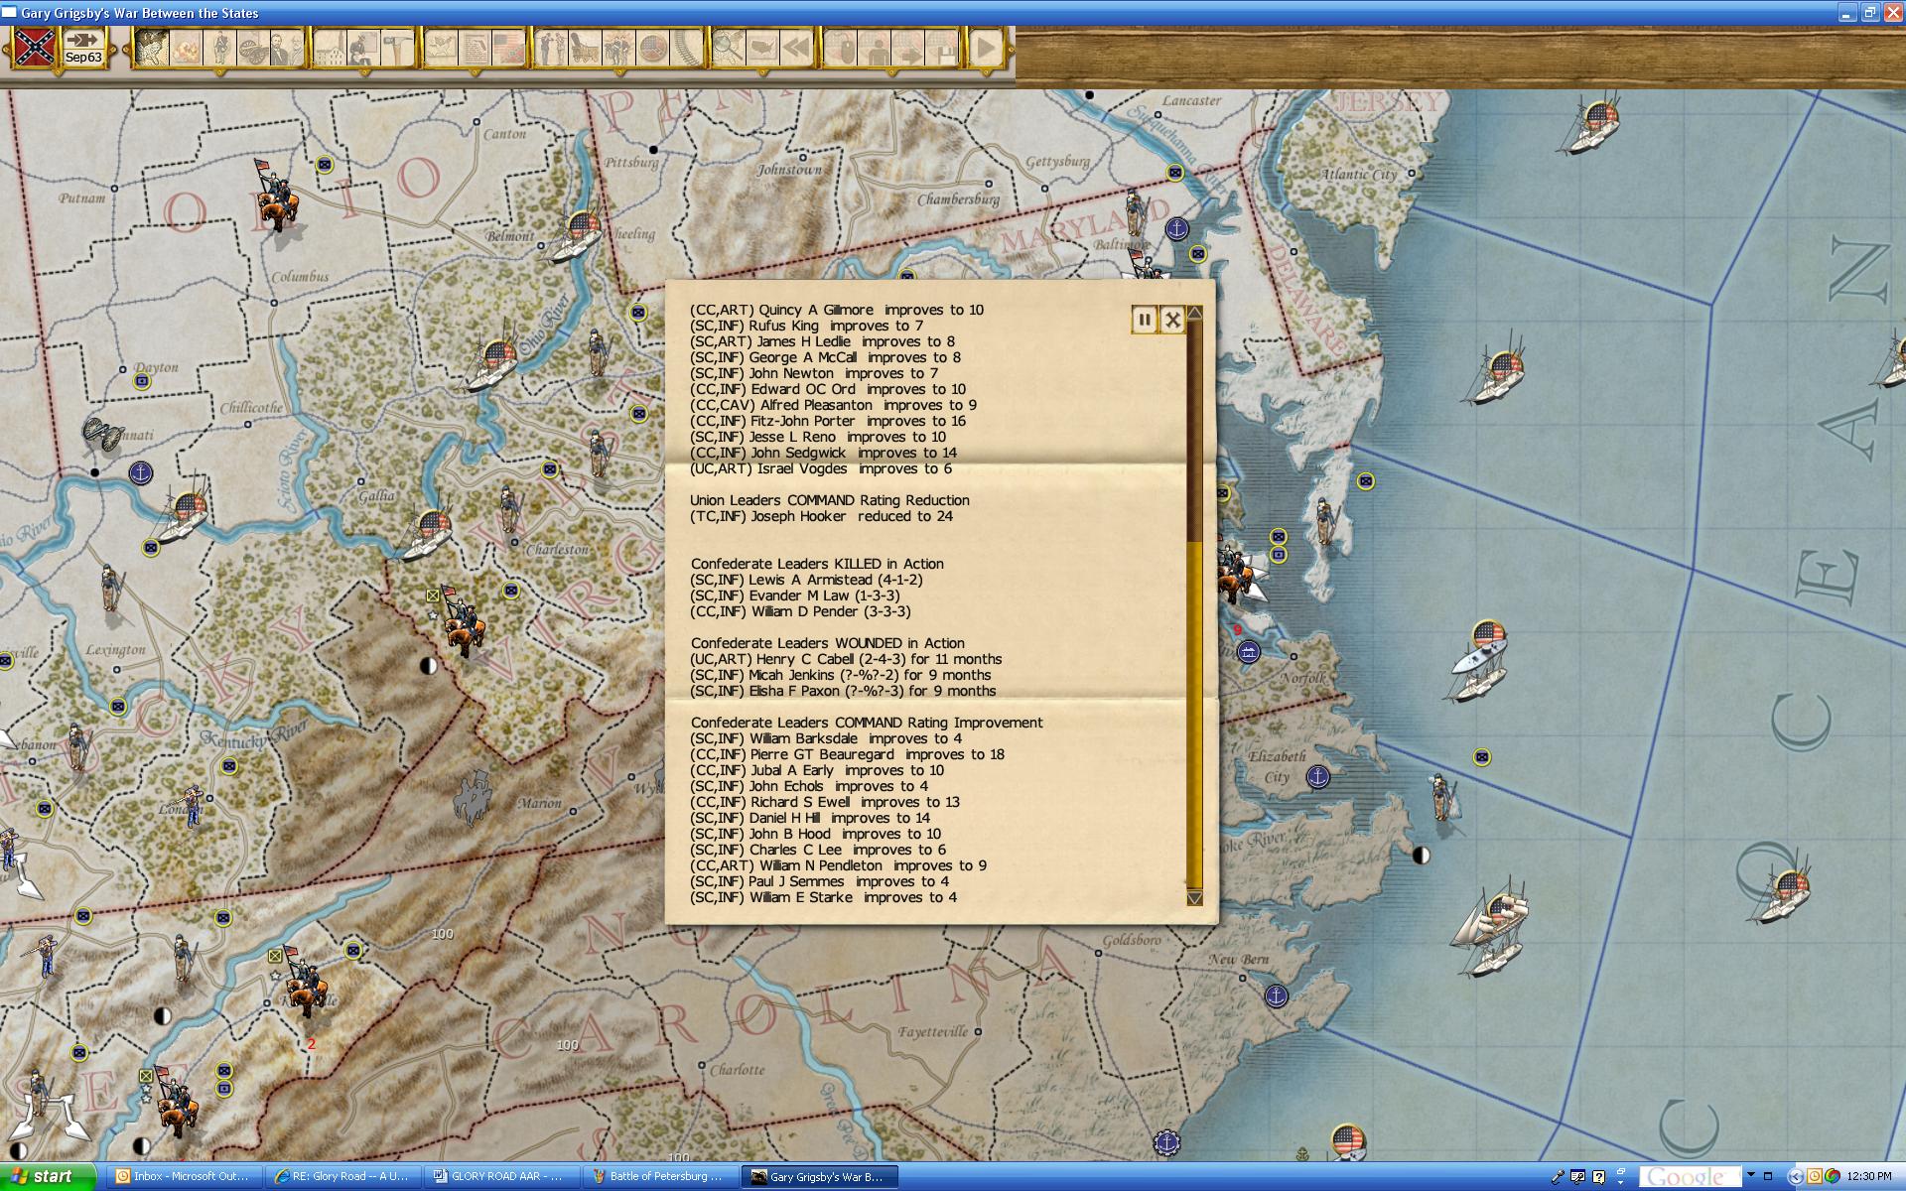Screen dimensions: 1906x1191
Task: Open the battle explosion report icon
Action: click(186, 48)
